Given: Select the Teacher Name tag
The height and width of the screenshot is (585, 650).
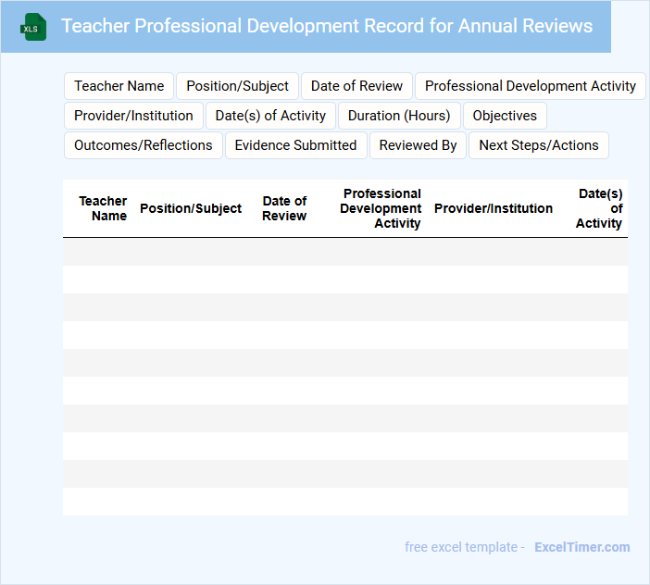Looking at the screenshot, I should (119, 86).
